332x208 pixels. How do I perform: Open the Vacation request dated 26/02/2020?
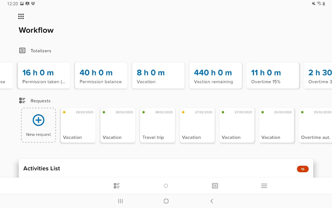tap(277, 125)
